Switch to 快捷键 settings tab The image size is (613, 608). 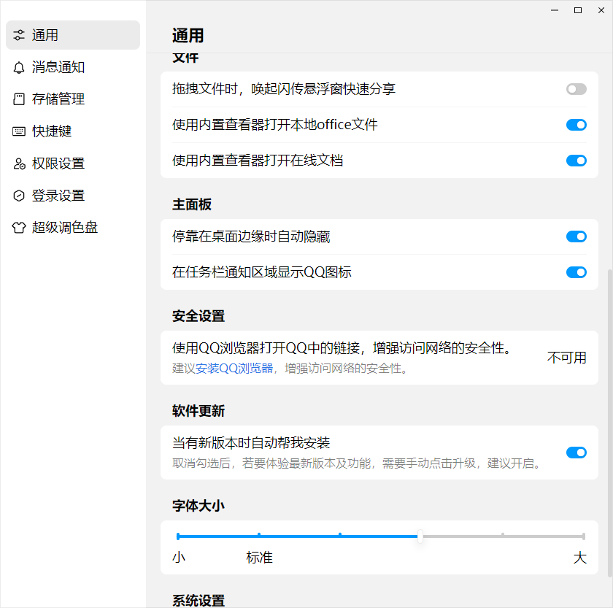(x=52, y=131)
